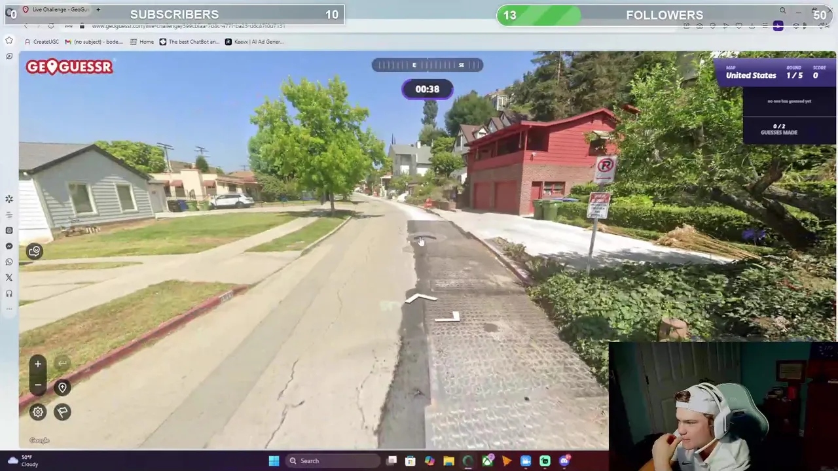Open Messenger in browser sidebar
838x471 pixels.
(x=9, y=246)
